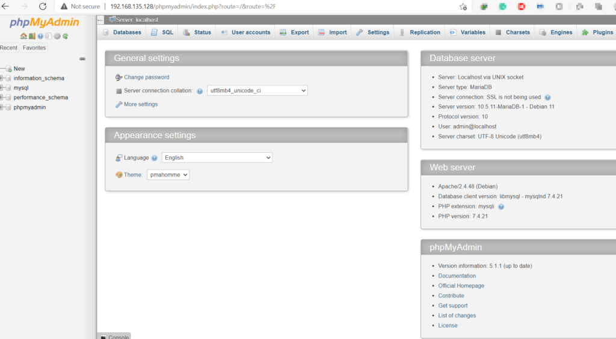
Task: Click the Language help icon
Action: [x=155, y=158]
